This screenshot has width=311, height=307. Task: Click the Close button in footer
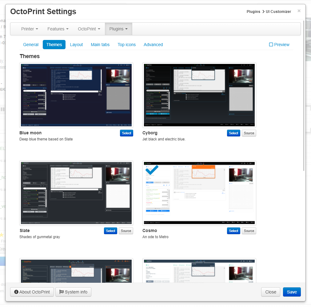tap(270, 292)
